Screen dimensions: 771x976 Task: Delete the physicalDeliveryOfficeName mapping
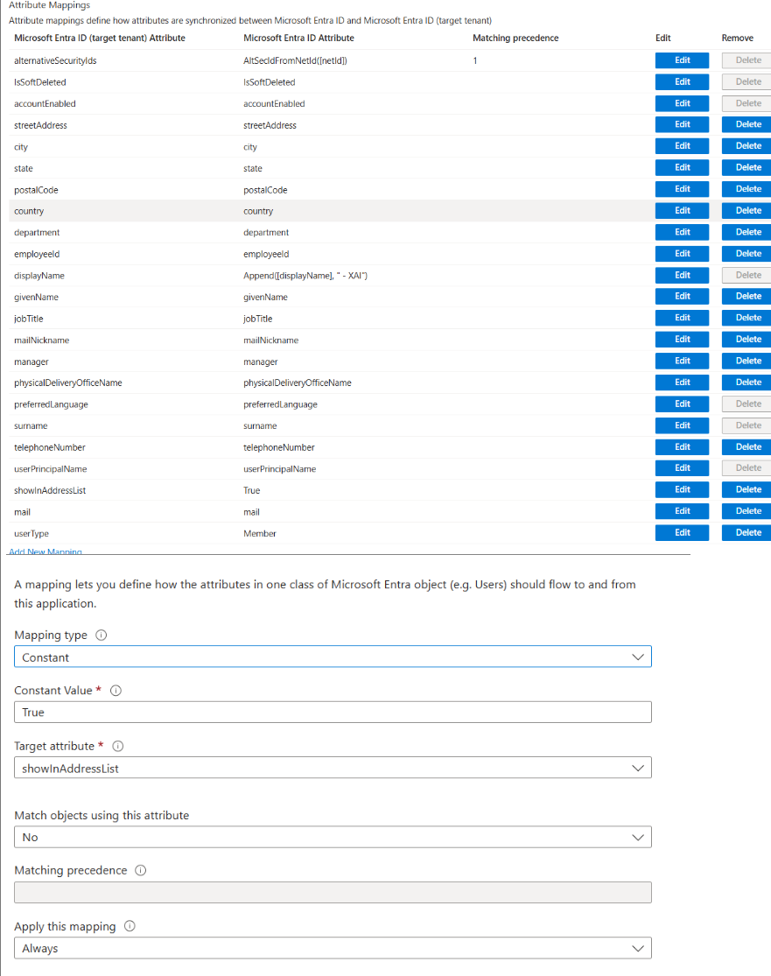(x=748, y=383)
